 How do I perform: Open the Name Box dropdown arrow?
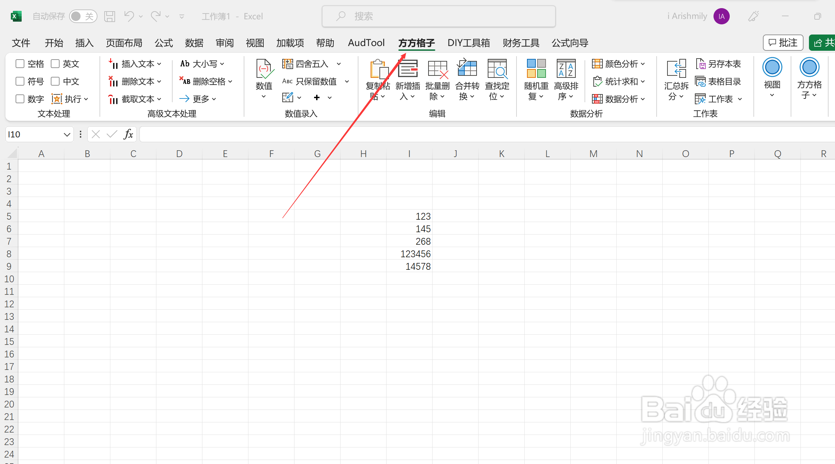tap(67, 134)
